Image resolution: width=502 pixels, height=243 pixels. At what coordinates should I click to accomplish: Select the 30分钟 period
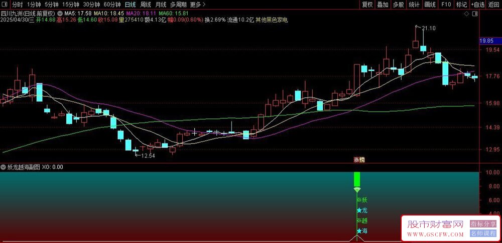coord(91,4)
